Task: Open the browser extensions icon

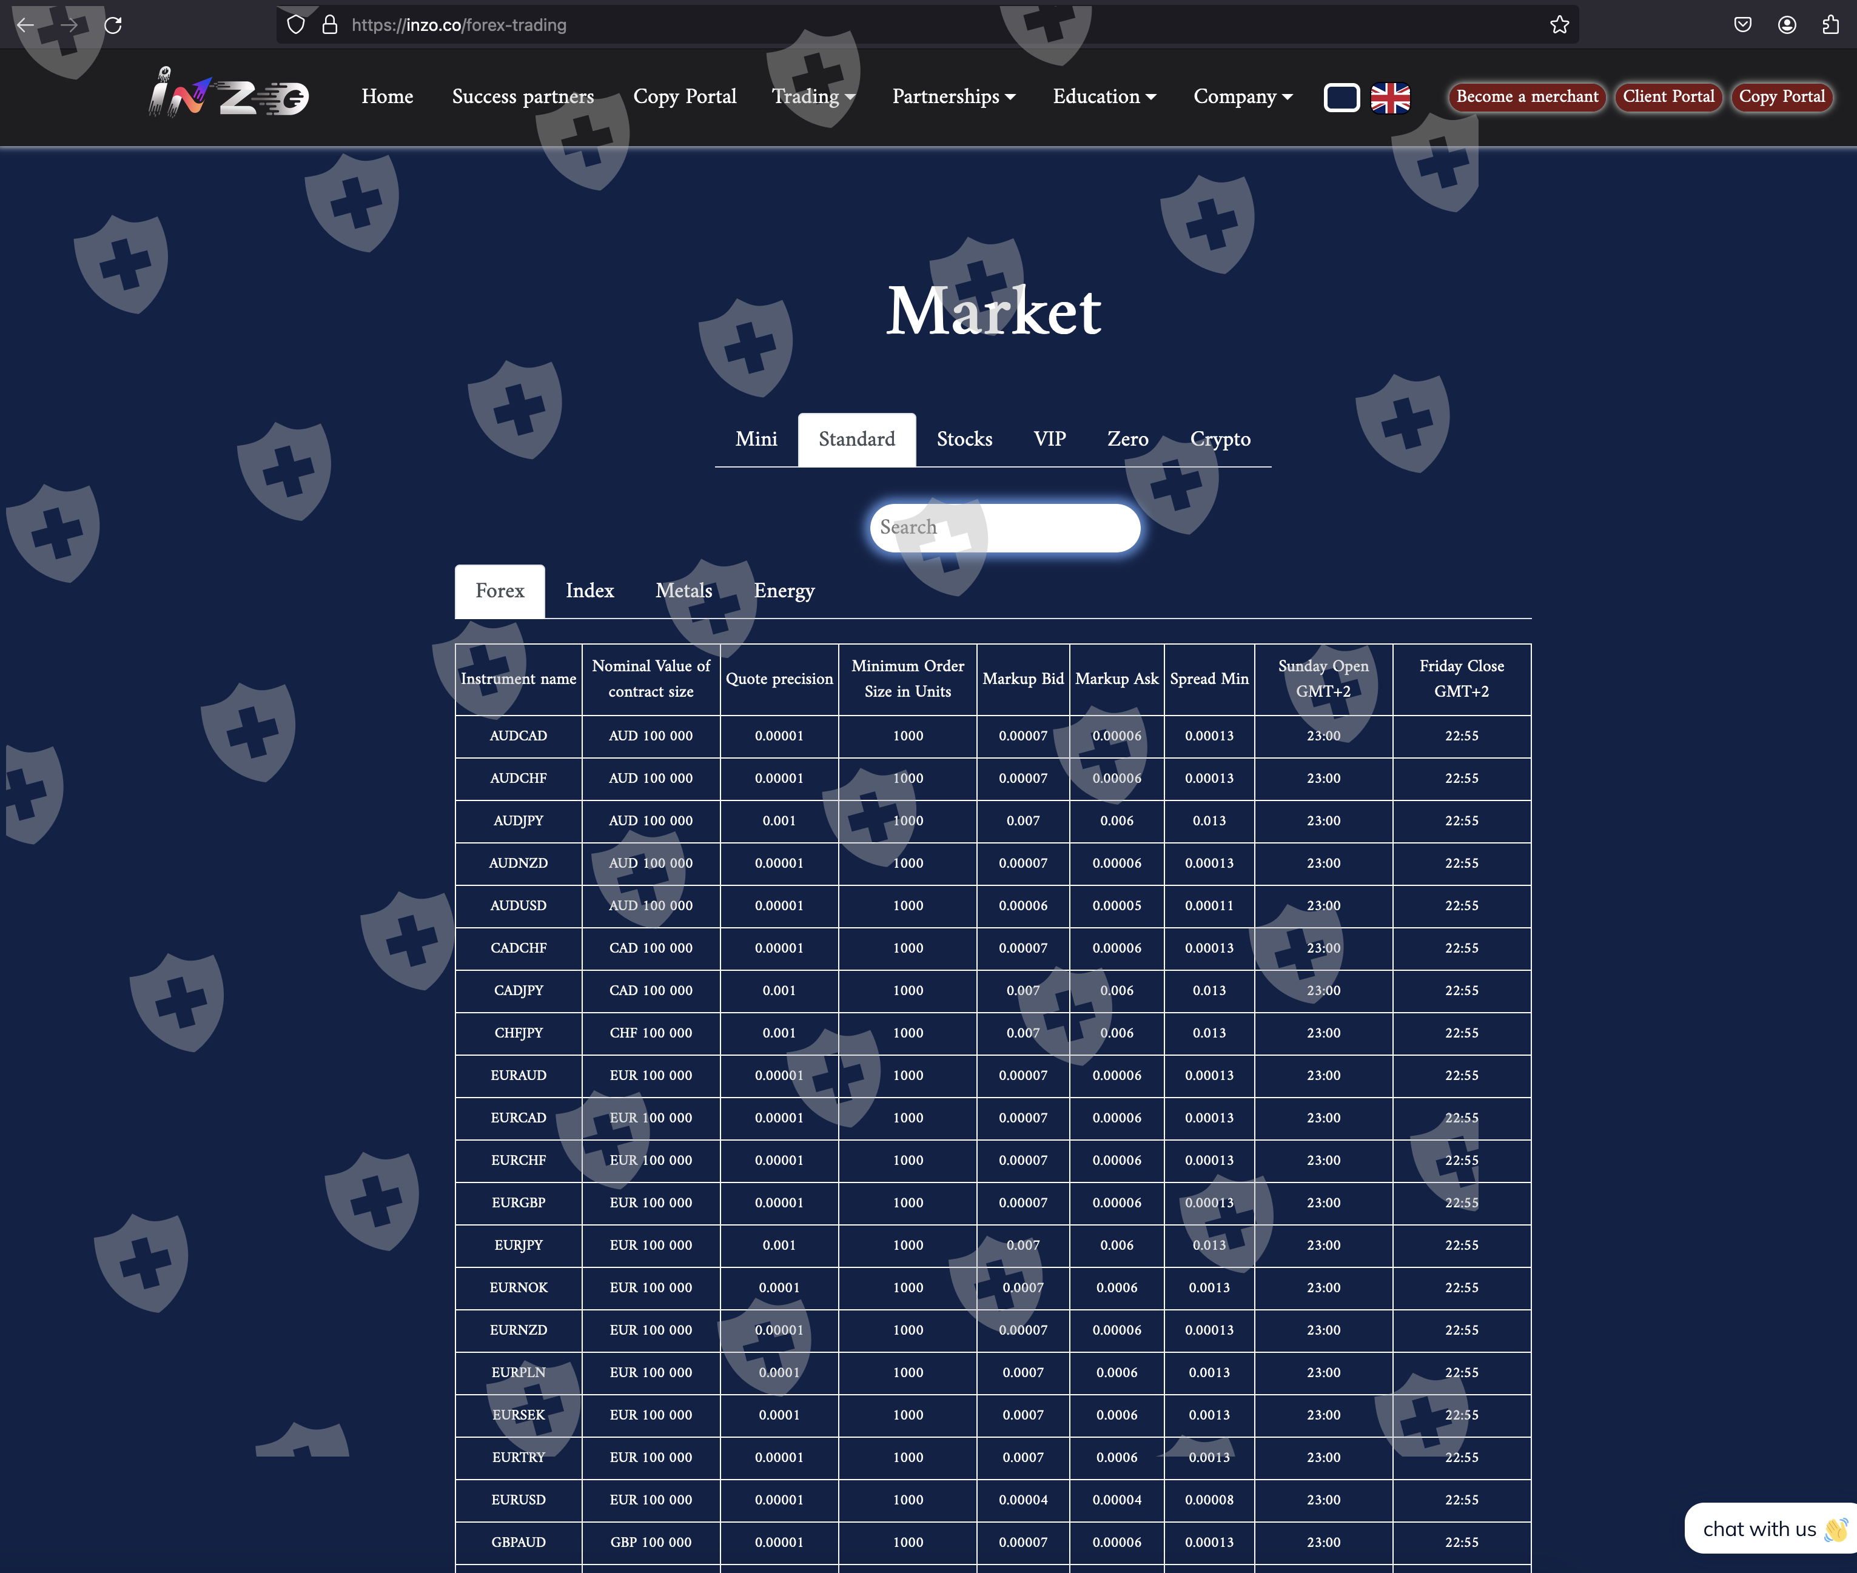Action: click(1830, 25)
